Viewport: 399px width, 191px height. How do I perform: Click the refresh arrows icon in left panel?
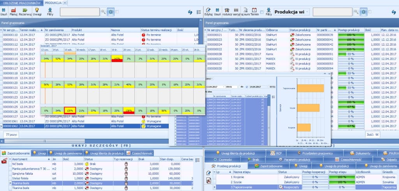click(x=190, y=12)
